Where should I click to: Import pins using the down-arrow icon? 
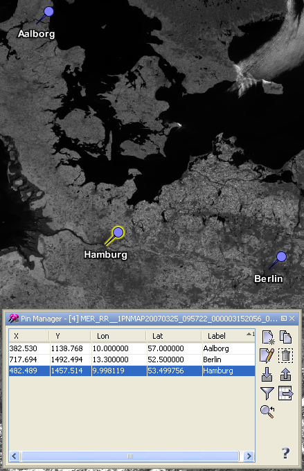267,375
